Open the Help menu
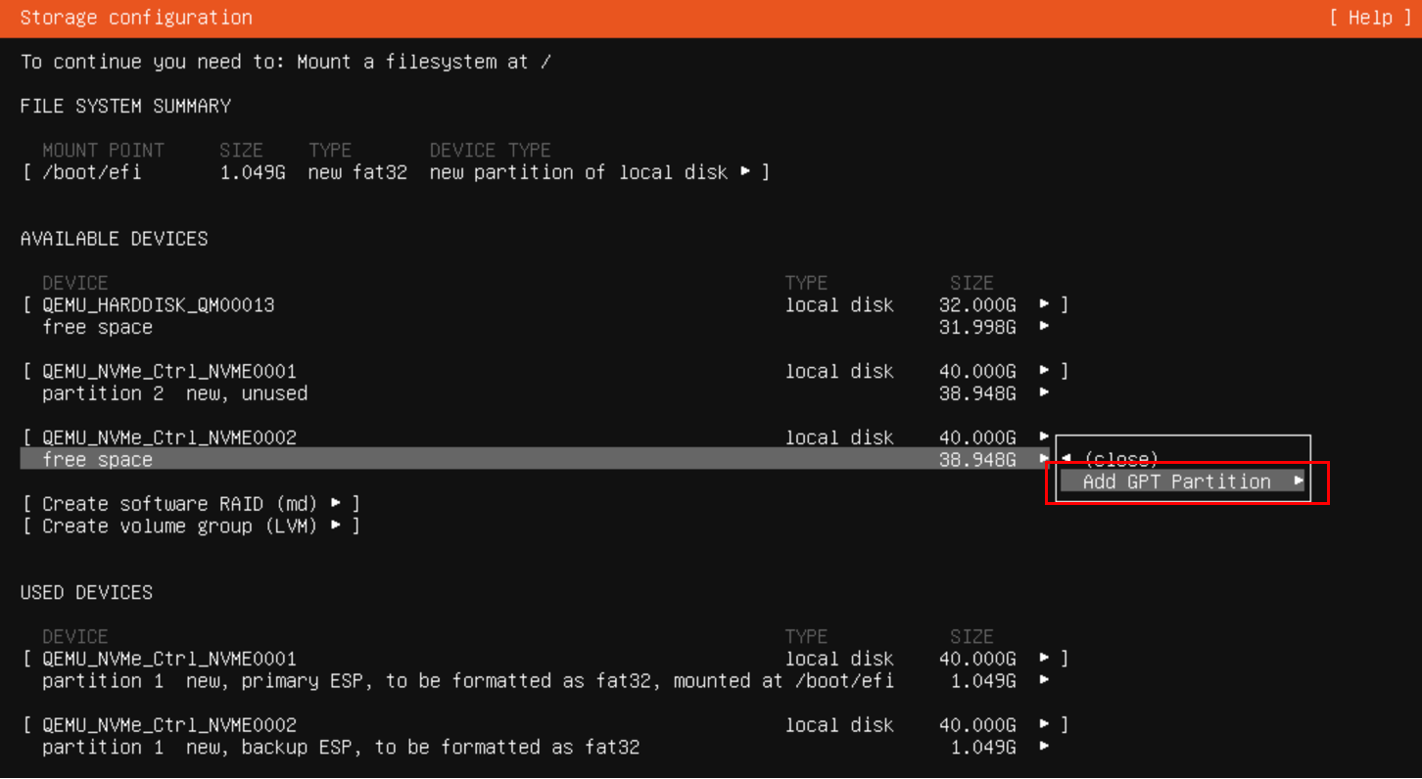Image resolution: width=1422 pixels, height=779 pixels. [x=1370, y=17]
